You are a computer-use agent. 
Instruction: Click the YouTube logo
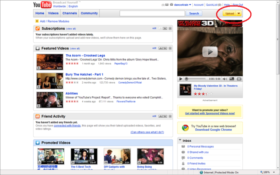(42, 5)
